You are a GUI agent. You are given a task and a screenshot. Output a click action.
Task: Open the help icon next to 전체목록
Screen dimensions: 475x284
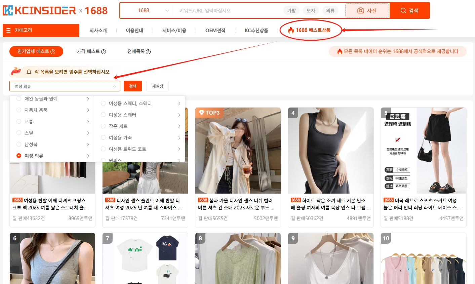tap(148, 52)
